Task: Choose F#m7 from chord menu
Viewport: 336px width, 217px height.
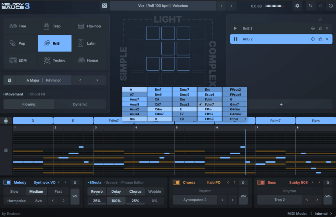Action: coord(210,114)
